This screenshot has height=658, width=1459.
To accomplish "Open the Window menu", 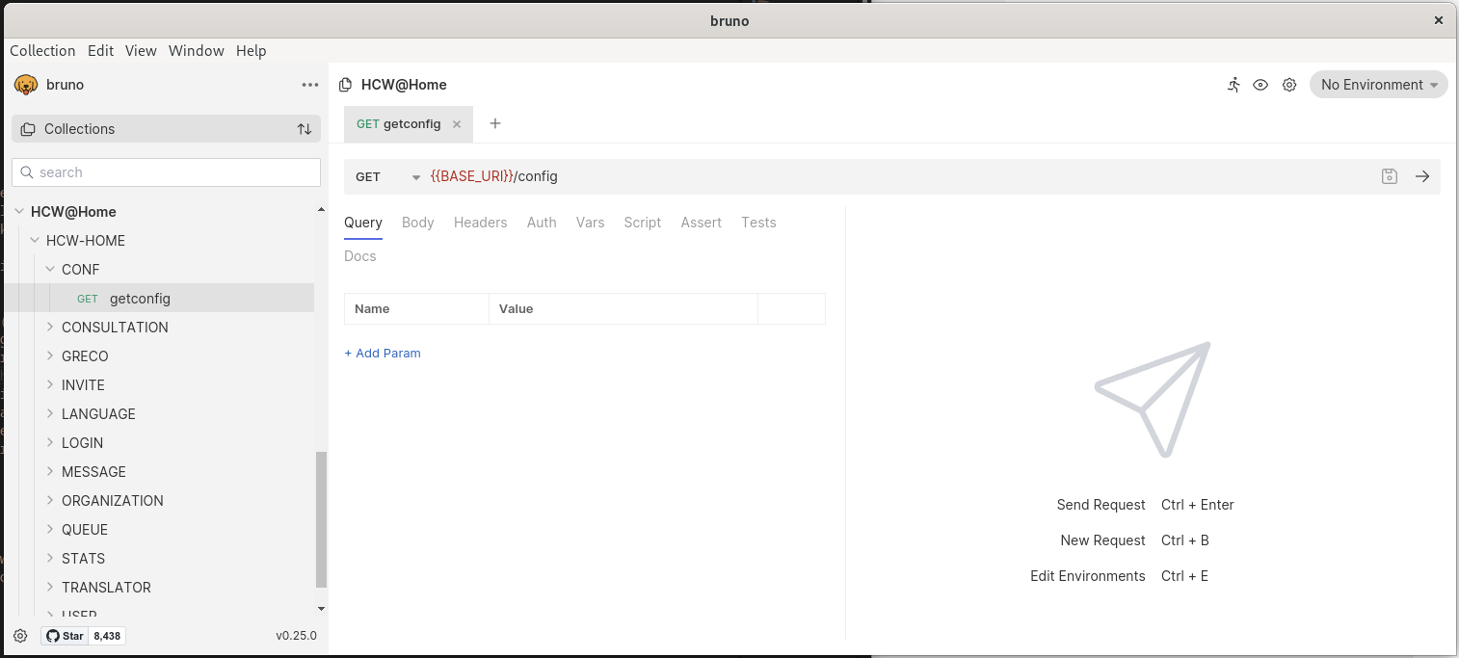I will (x=197, y=51).
